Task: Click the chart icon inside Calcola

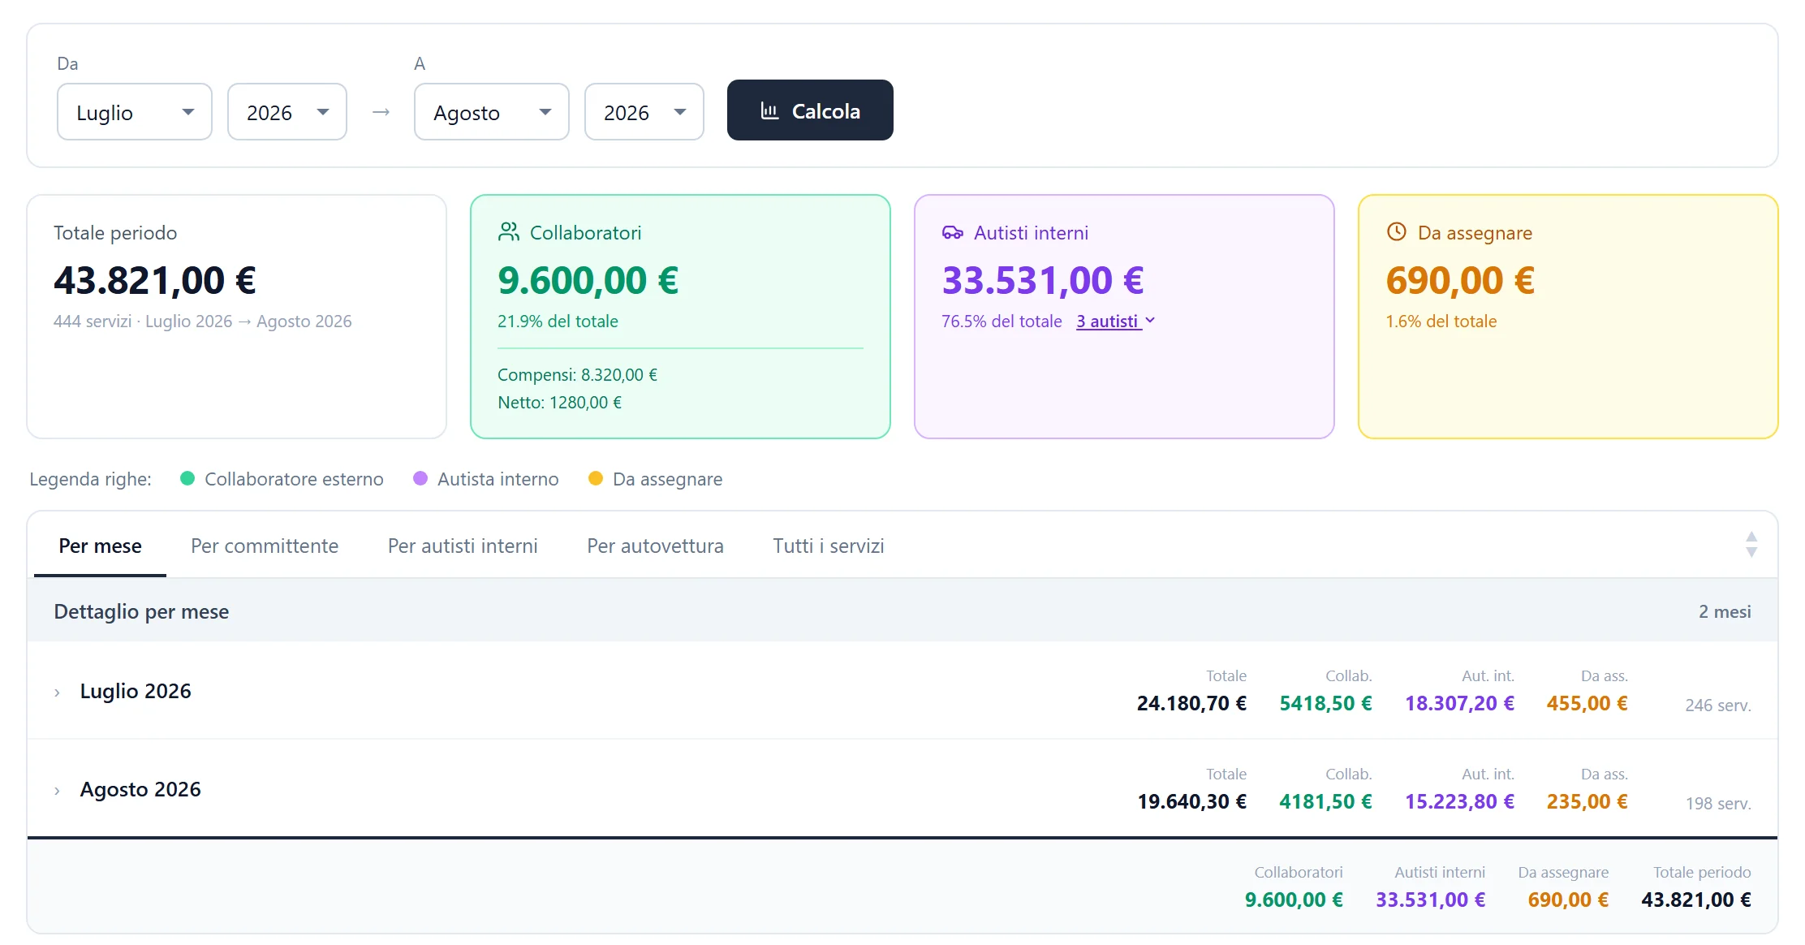Action: [x=769, y=110]
